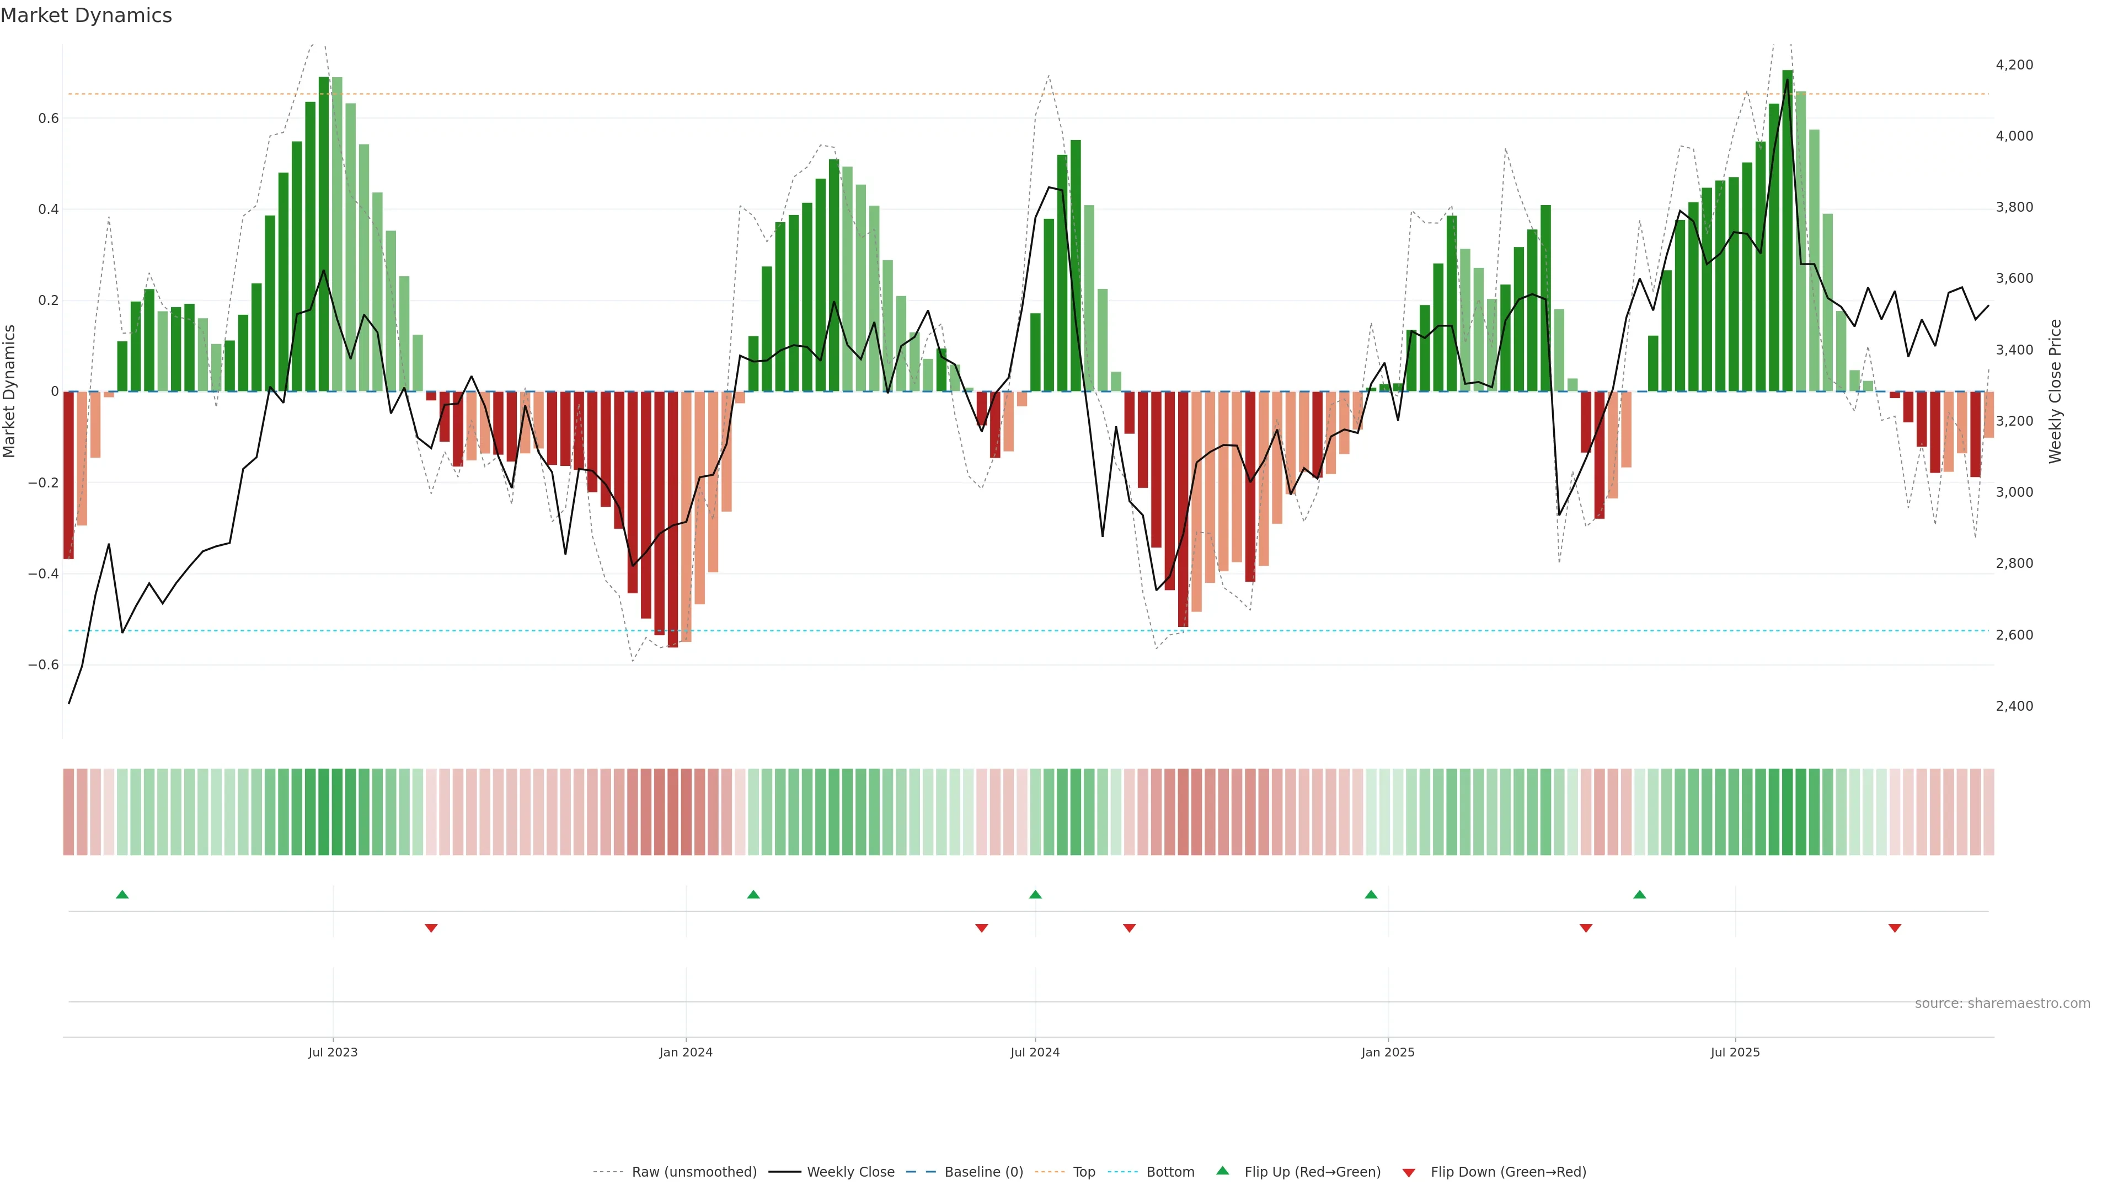Click the green flip-up marker just before Jan 2025
This screenshot has height=1191, width=2118.
[1371, 894]
